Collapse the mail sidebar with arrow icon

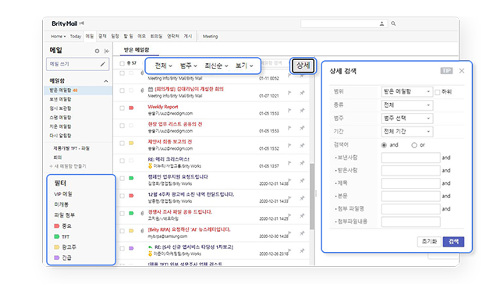coord(107,51)
